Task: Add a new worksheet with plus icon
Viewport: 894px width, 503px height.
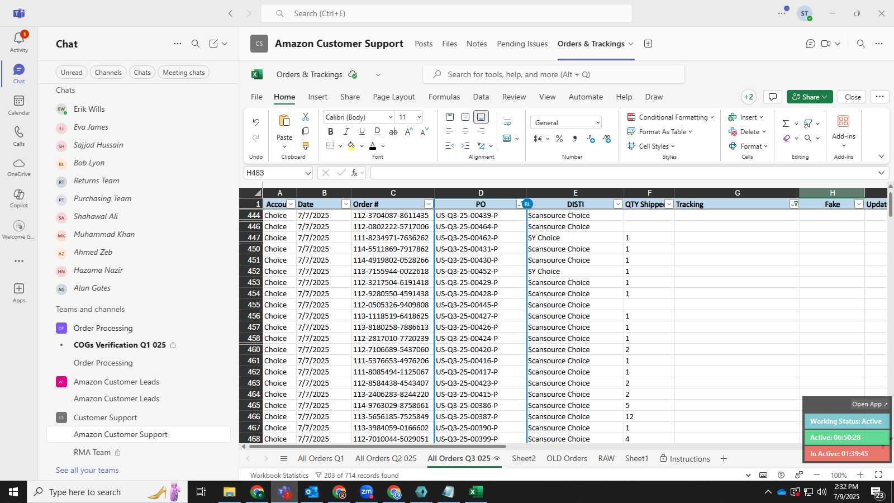Action: click(724, 458)
